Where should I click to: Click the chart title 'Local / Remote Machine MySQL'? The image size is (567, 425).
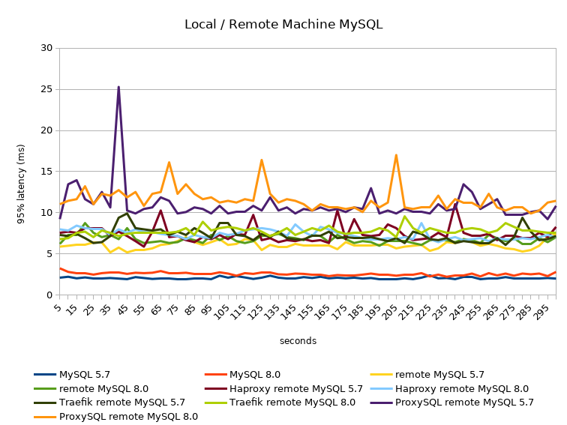coord(283,24)
